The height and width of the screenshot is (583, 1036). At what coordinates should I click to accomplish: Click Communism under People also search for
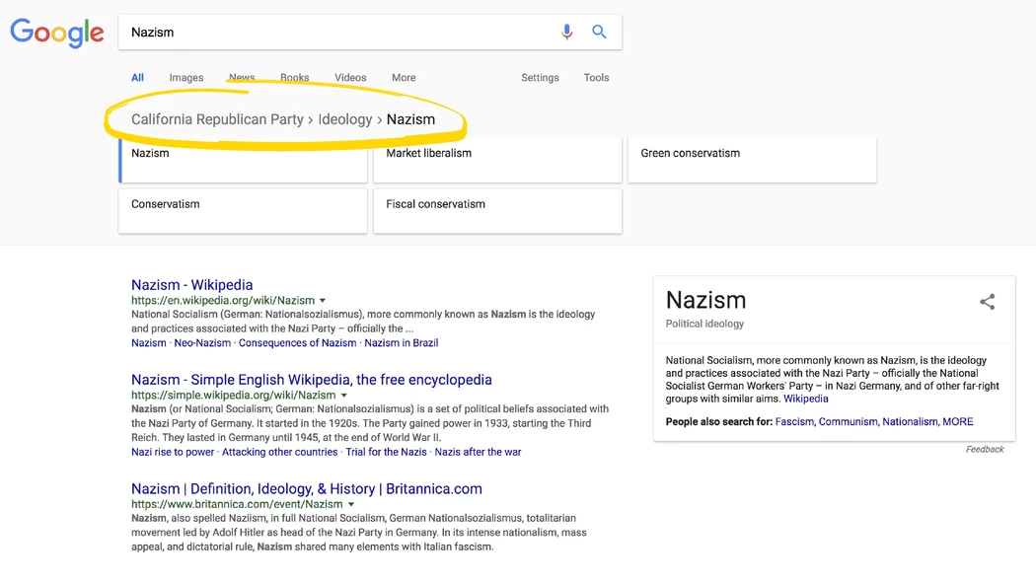tap(848, 421)
